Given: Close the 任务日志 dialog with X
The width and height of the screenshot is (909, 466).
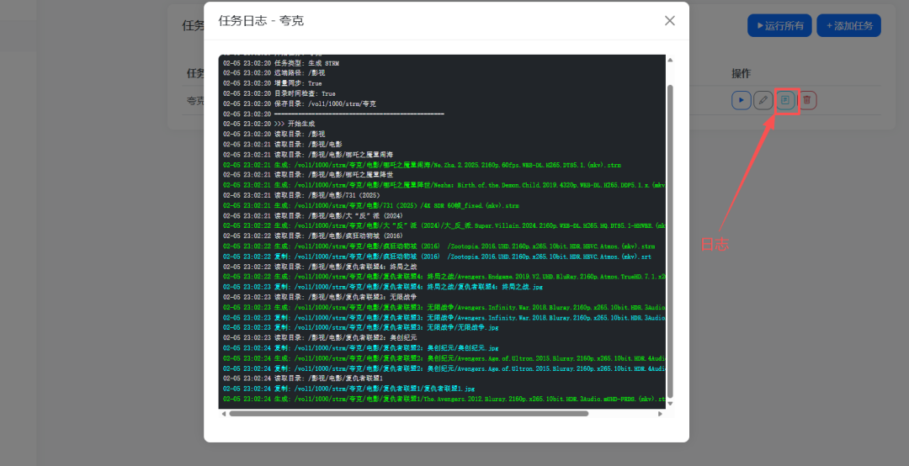Looking at the screenshot, I should [x=670, y=21].
